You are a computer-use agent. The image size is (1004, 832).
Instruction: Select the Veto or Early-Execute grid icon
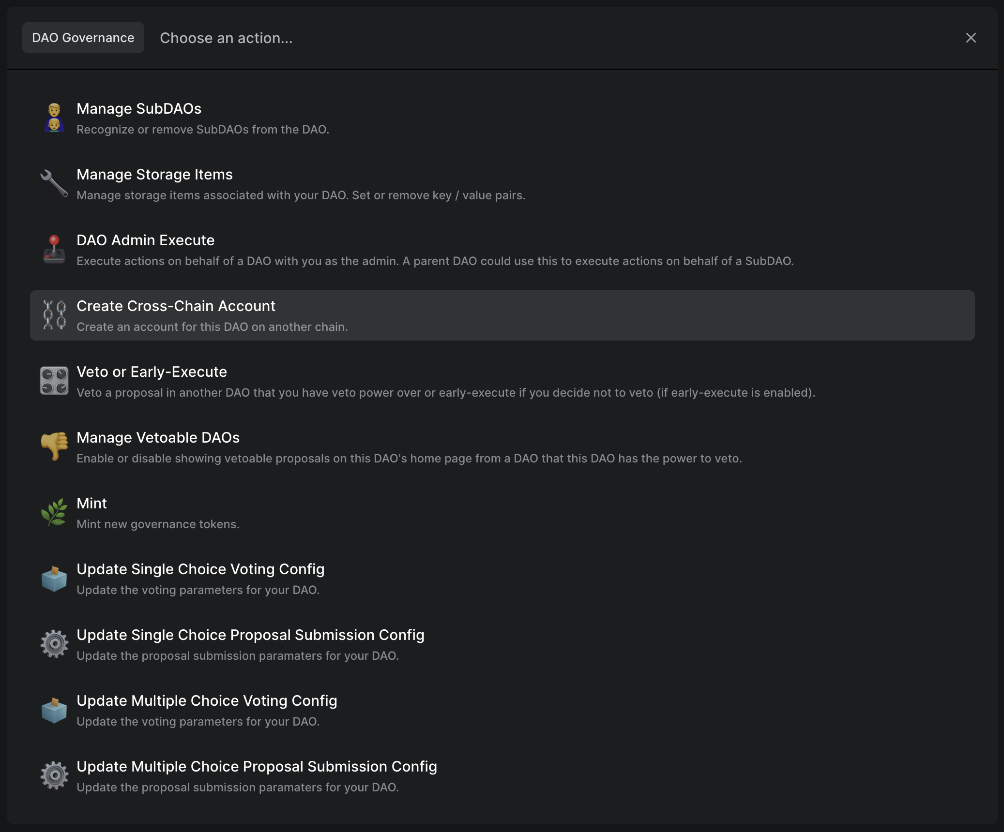(54, 381)
